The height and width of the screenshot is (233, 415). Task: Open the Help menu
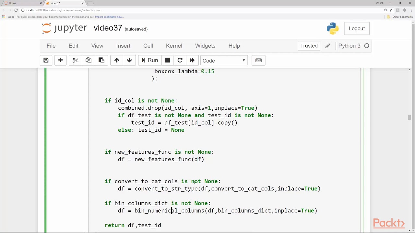[x=234, y=46]
